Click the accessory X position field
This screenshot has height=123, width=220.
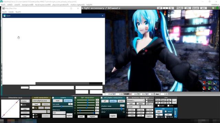pos(131,110)
